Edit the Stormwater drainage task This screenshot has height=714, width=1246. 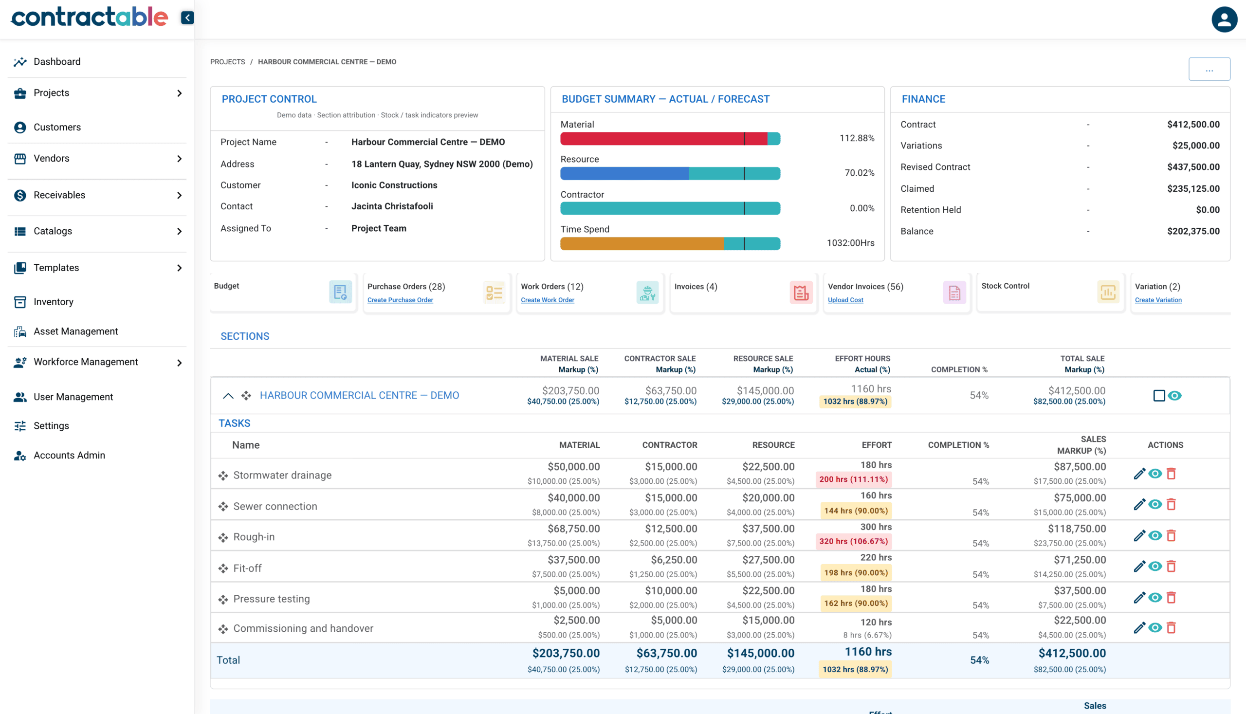click(1139, 474)
